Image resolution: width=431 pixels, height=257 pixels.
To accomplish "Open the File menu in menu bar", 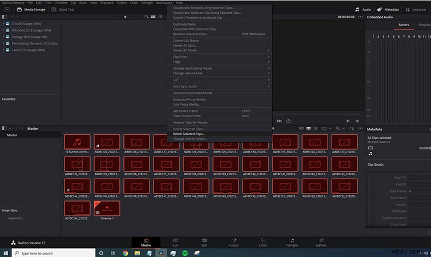I will coord(30,3).
